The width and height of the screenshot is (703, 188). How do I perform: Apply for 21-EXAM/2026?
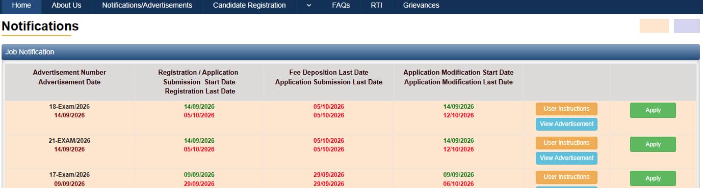click(x=653, y=144)
